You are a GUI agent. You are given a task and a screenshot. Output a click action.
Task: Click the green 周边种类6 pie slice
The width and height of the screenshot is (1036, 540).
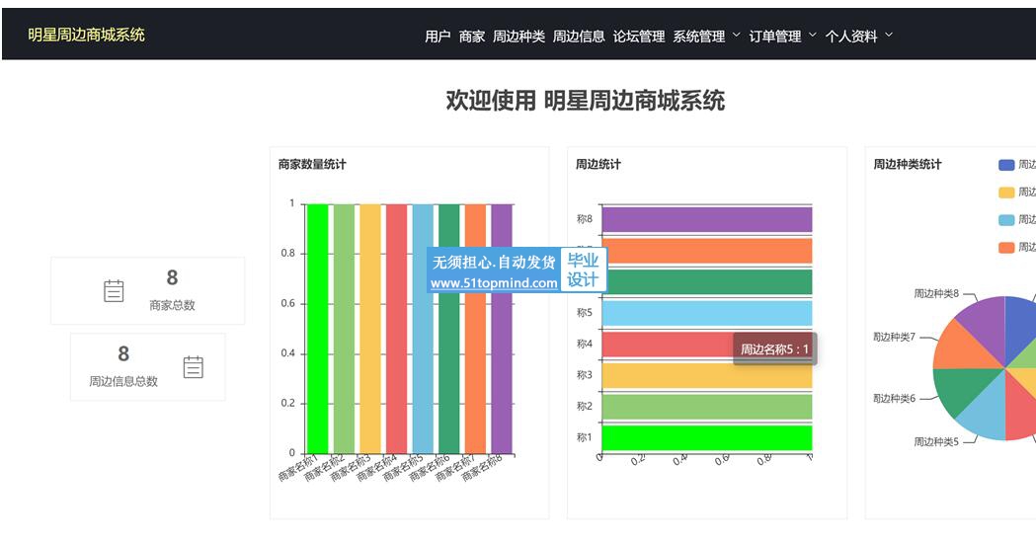pos(959,390)
